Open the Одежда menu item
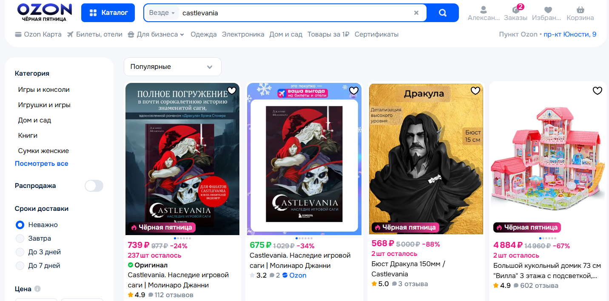This screenshot has width=609, height=301. pos(204,34)
